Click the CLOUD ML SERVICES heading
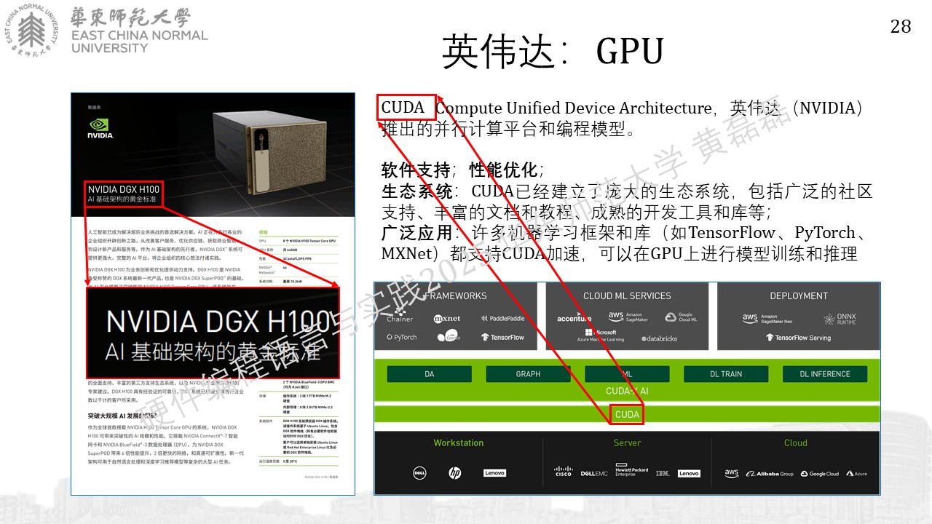Viewport: 932px width, 524px height. coord(627,296)
